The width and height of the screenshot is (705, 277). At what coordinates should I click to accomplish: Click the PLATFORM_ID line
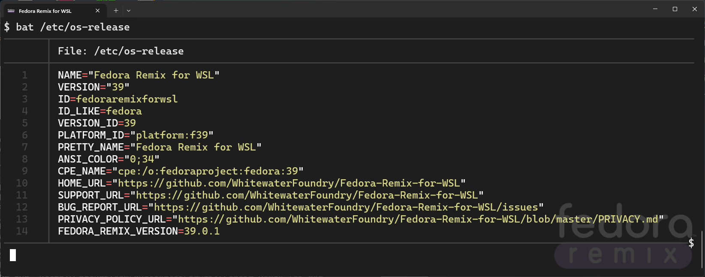[136, 135]
